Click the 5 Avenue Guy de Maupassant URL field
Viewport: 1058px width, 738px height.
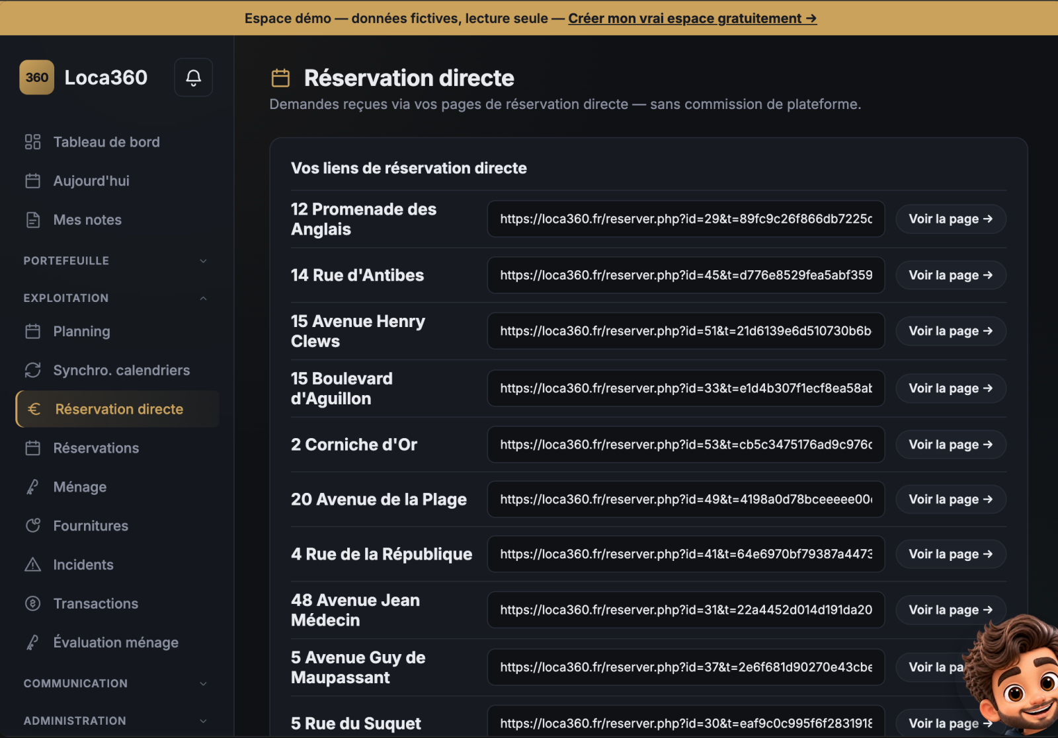pyautogui.click(x=686, y=667)
